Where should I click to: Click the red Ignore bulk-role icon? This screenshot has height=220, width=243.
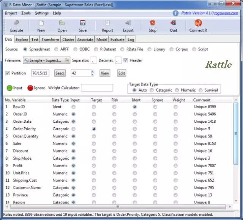(30, 88)
